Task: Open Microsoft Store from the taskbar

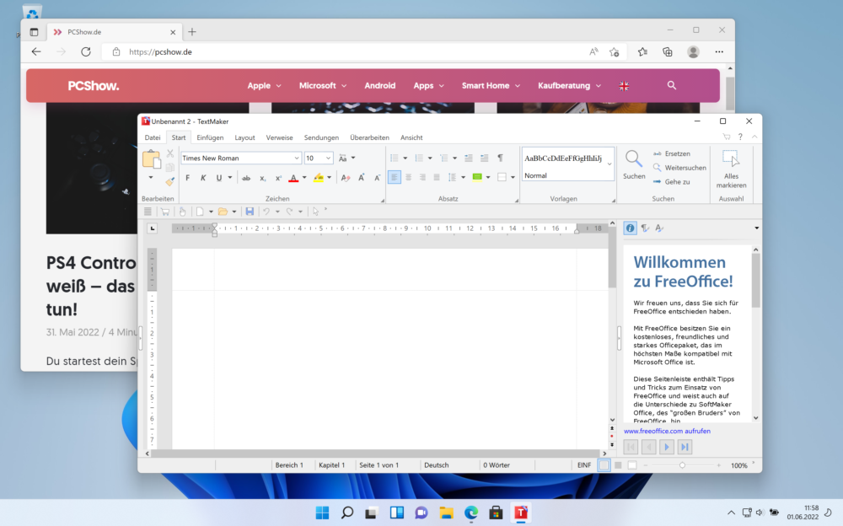Action: pyautogui.click(x=496, y=513)
